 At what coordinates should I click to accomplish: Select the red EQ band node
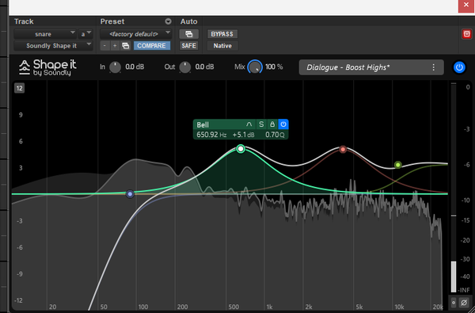coord(343,149)
